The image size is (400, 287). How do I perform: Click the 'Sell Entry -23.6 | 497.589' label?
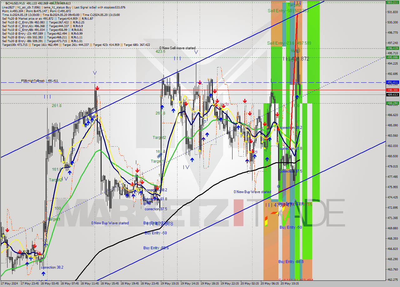click(289, 43)
